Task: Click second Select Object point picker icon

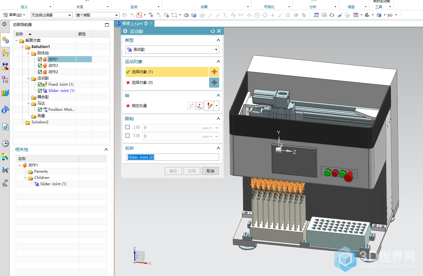Action: tap(214, 83)
